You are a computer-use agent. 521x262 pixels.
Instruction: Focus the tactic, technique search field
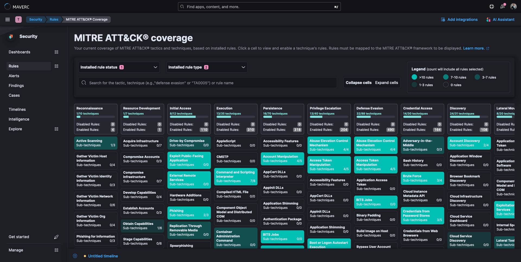(208, 83)
